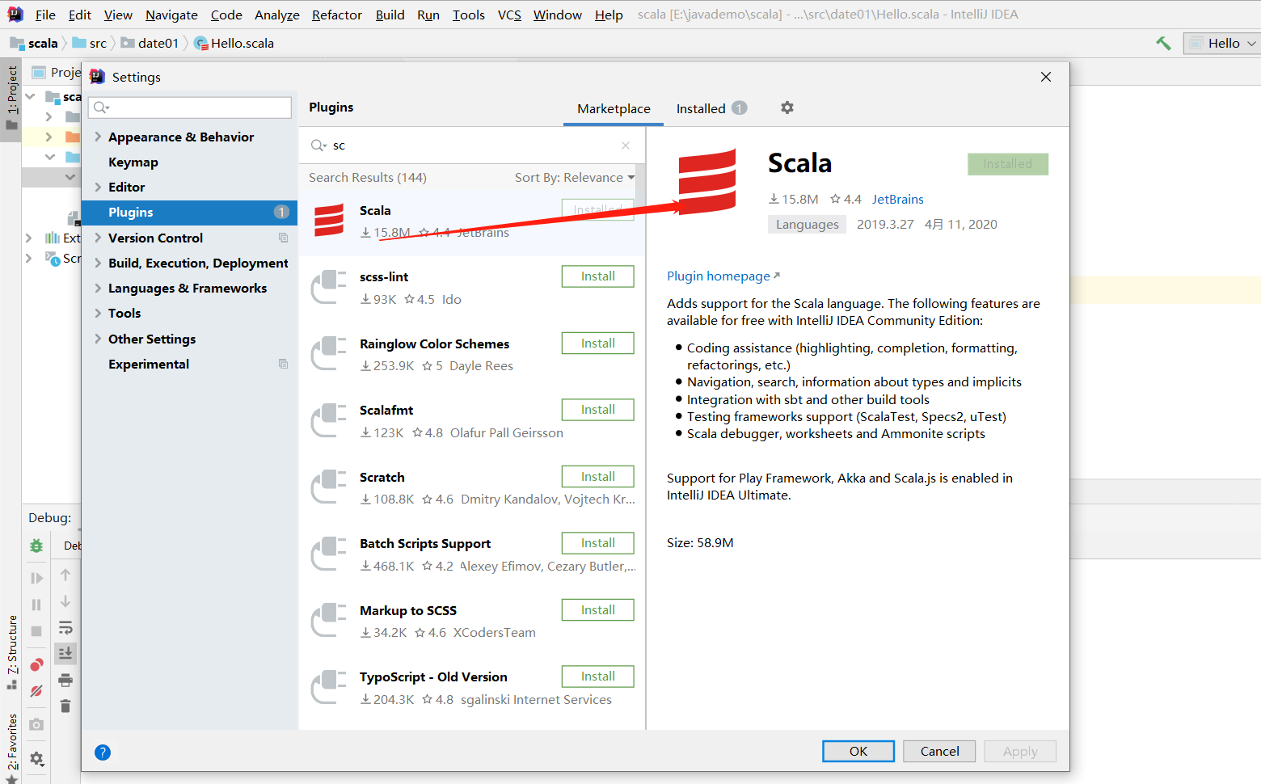The height and width of the screenshot is (784, 1261).
Task: Install TypoScript - Old Version plugin
Action: (x=597, y=677)
